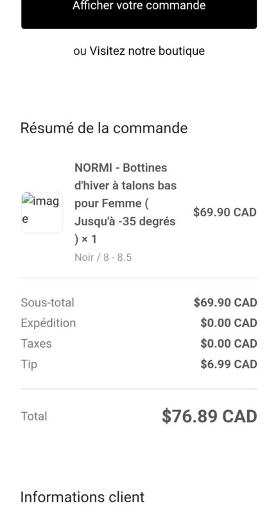278x515 pixels.
Task: Click the $76.89 CAD total amount
Action: 209,417
